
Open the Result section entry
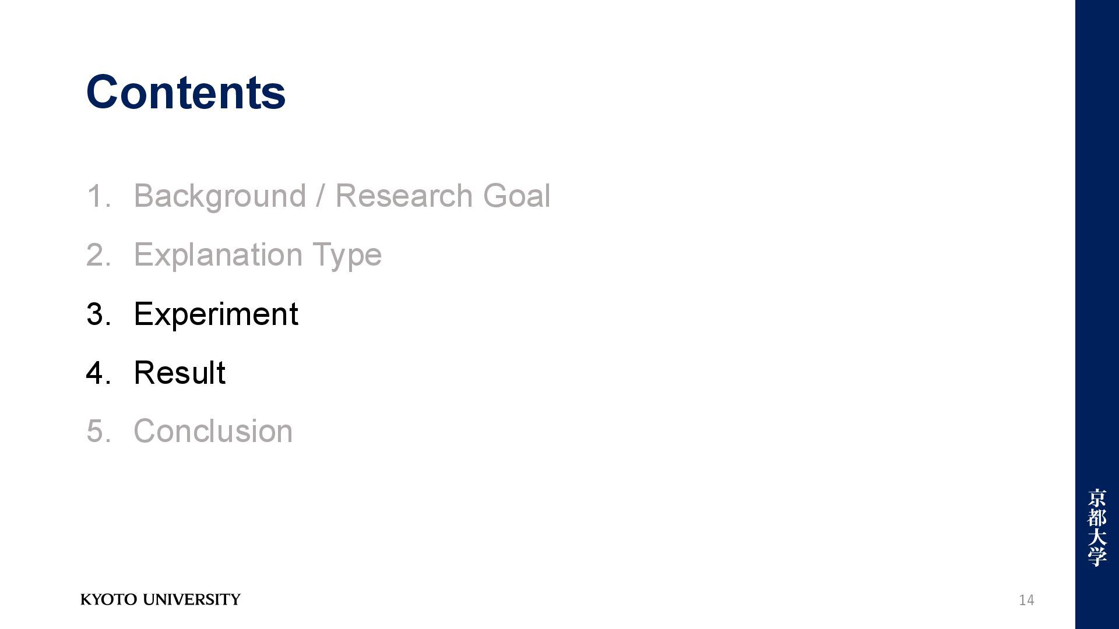click(x=180, y=373)
